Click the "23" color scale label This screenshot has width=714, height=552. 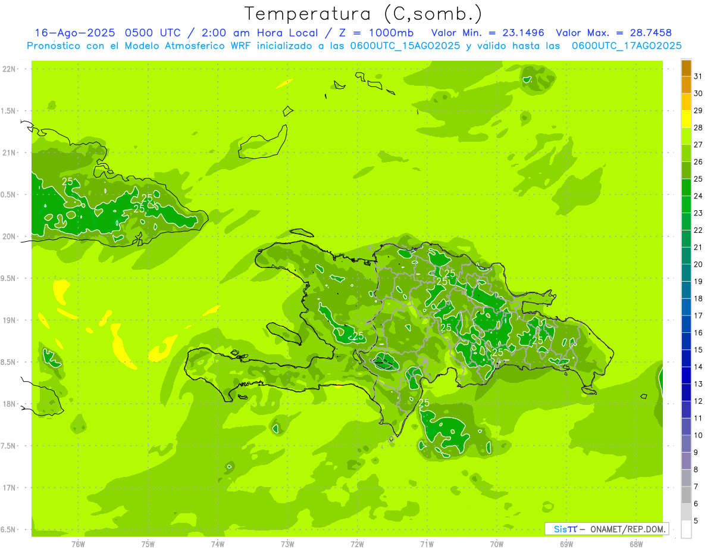point(699,213)
